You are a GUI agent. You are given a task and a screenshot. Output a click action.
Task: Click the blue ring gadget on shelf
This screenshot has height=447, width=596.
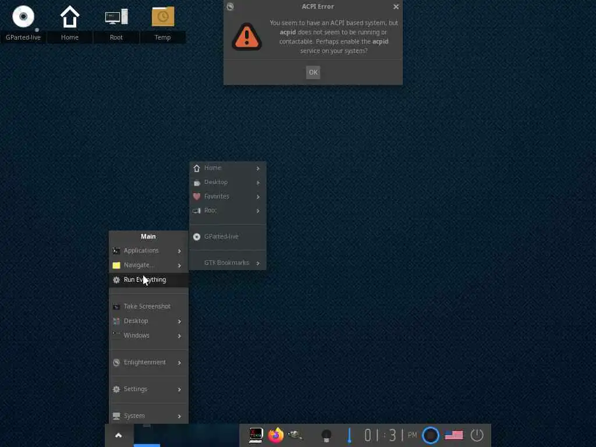click(431, 435)
